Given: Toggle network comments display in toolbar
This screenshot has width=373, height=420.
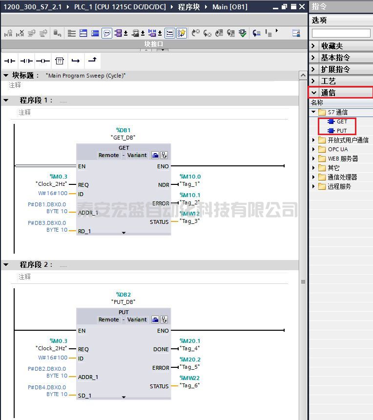Looking at the screenshot, I should pos(107,33).
